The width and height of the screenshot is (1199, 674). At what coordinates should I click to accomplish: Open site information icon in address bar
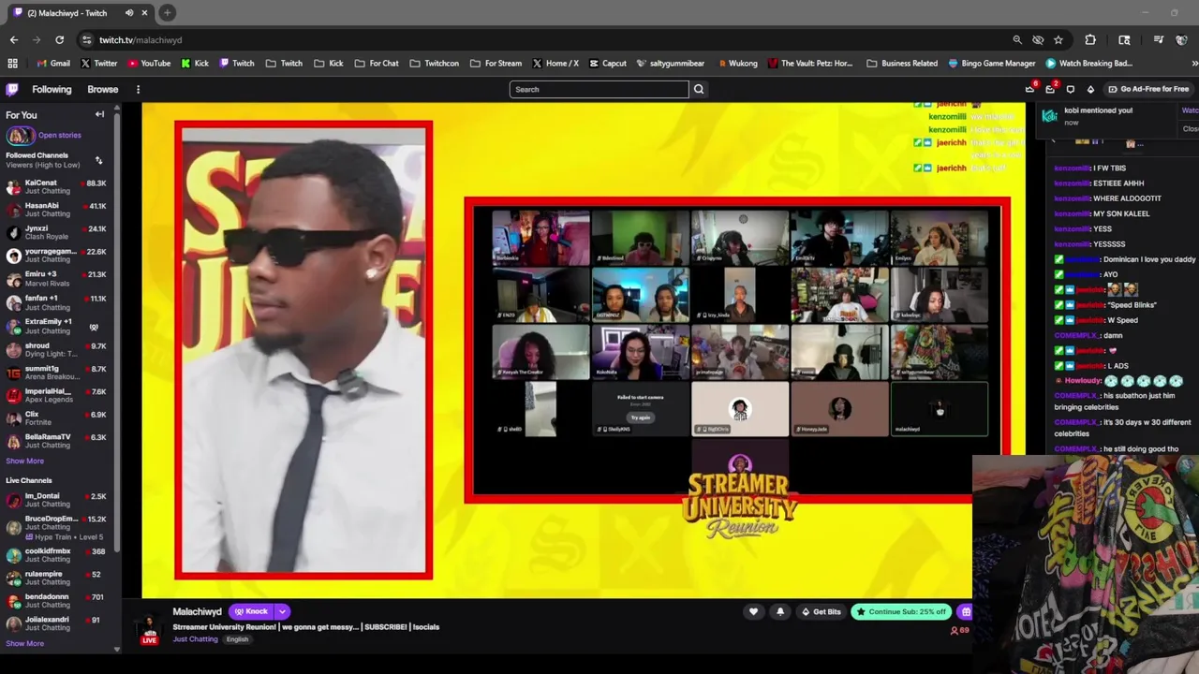pyautogui.click(x=87, y=40)
